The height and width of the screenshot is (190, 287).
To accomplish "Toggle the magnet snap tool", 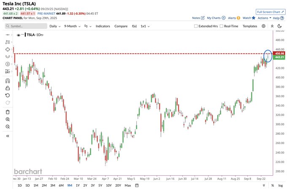I will click(x=8, y=81).
